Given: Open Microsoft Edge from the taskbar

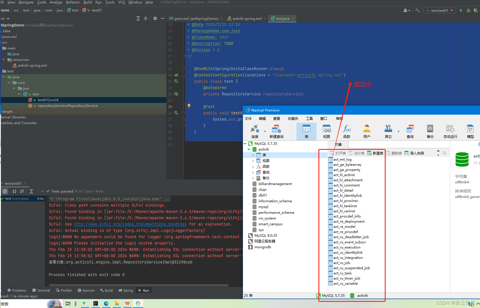Looking at the screenshot, I should (106, 303).
